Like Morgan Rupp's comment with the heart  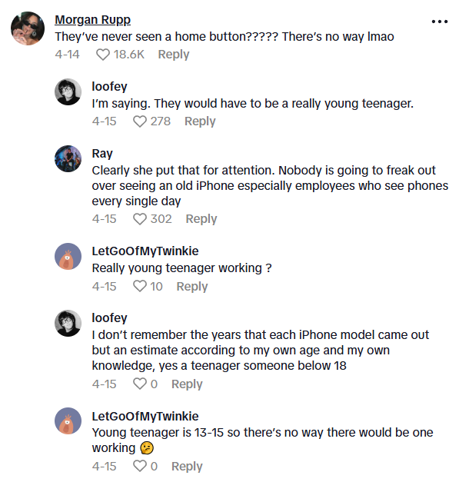[103, 55]
